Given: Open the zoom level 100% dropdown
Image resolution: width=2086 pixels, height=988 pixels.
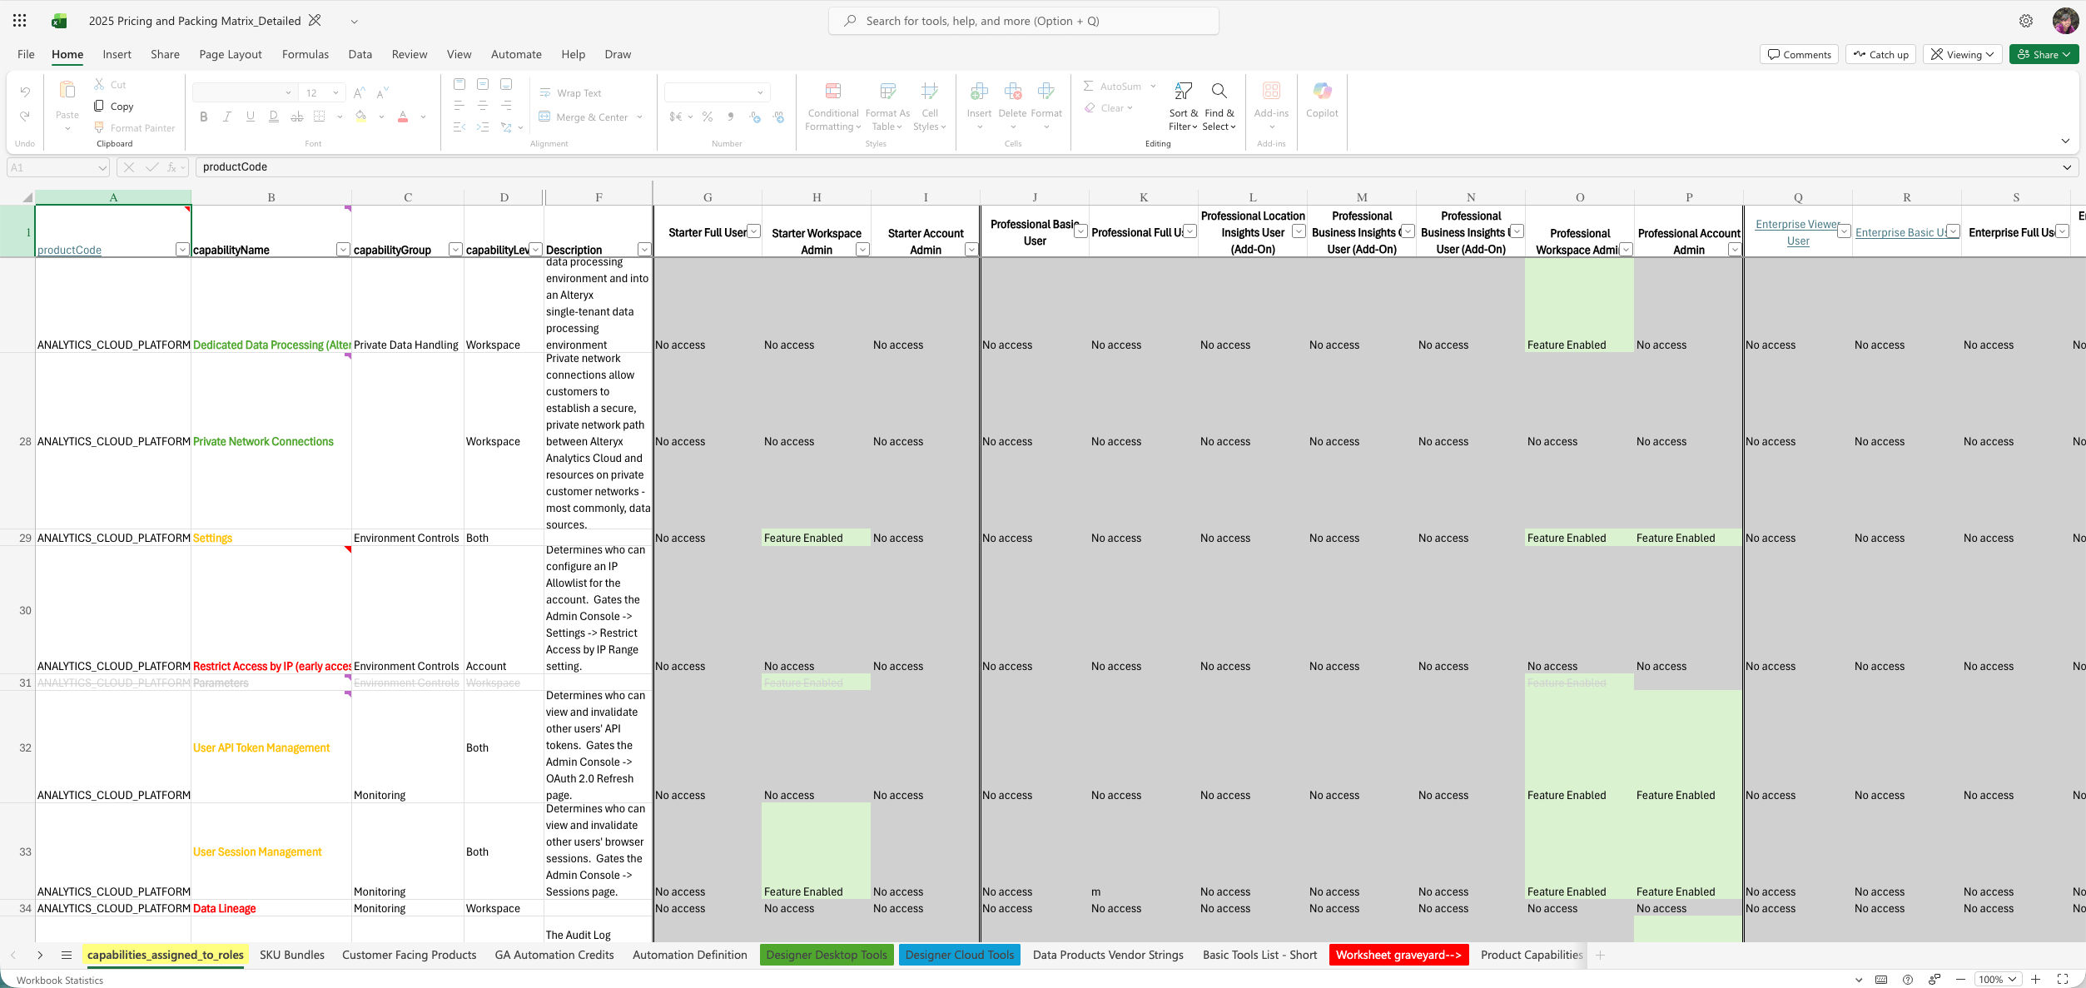Looking at the screenshot, I should [x=1998, y=979].
